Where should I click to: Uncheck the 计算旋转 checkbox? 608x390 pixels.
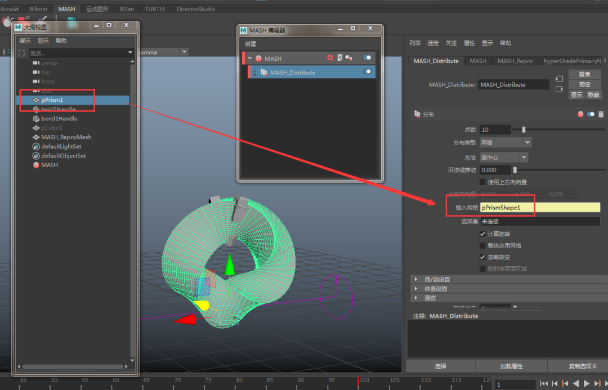click(483, 234)
